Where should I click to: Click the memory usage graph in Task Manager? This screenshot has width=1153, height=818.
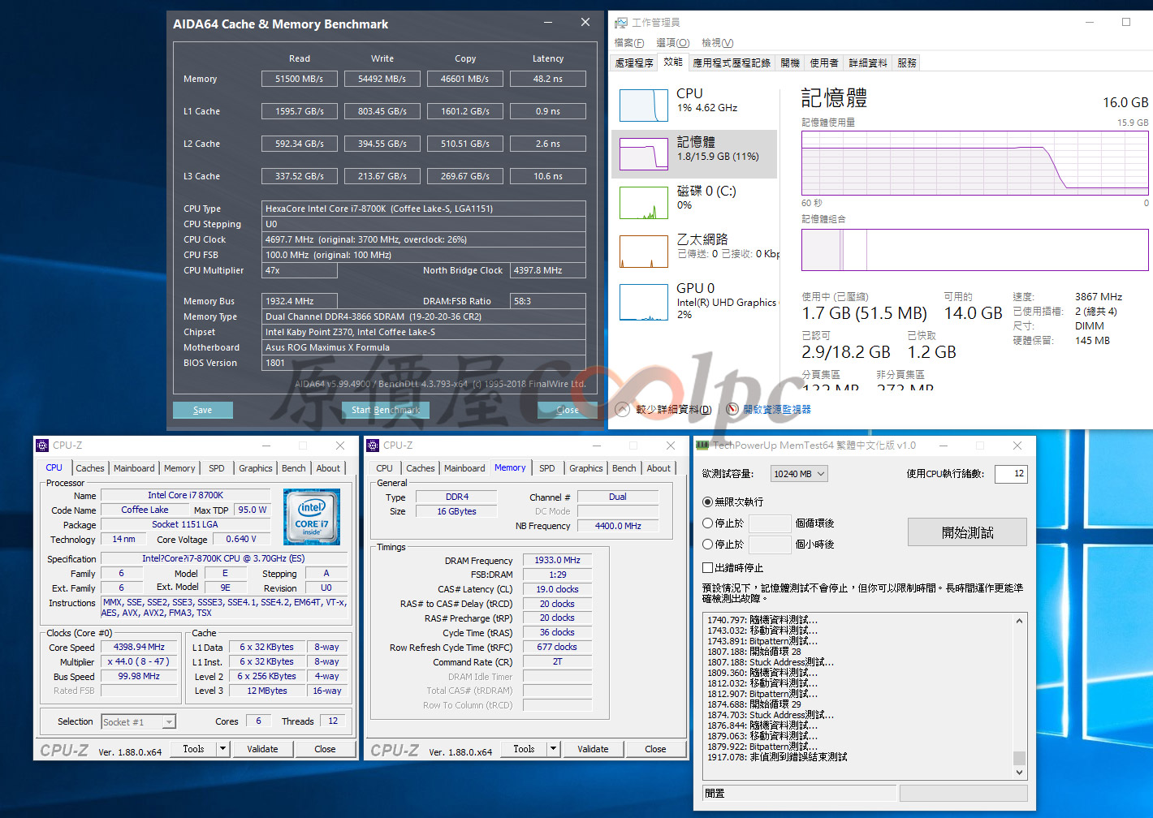tap(975, 163)
